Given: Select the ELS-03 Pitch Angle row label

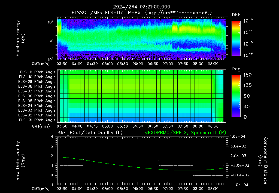Looking at the screenshot, I should (37, 110).
